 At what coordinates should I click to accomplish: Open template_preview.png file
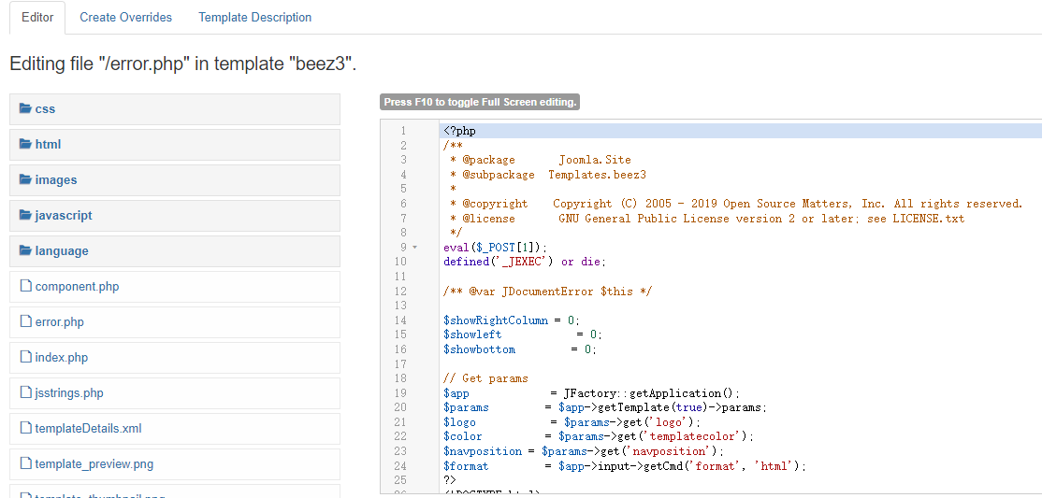(x=94, y=464)
